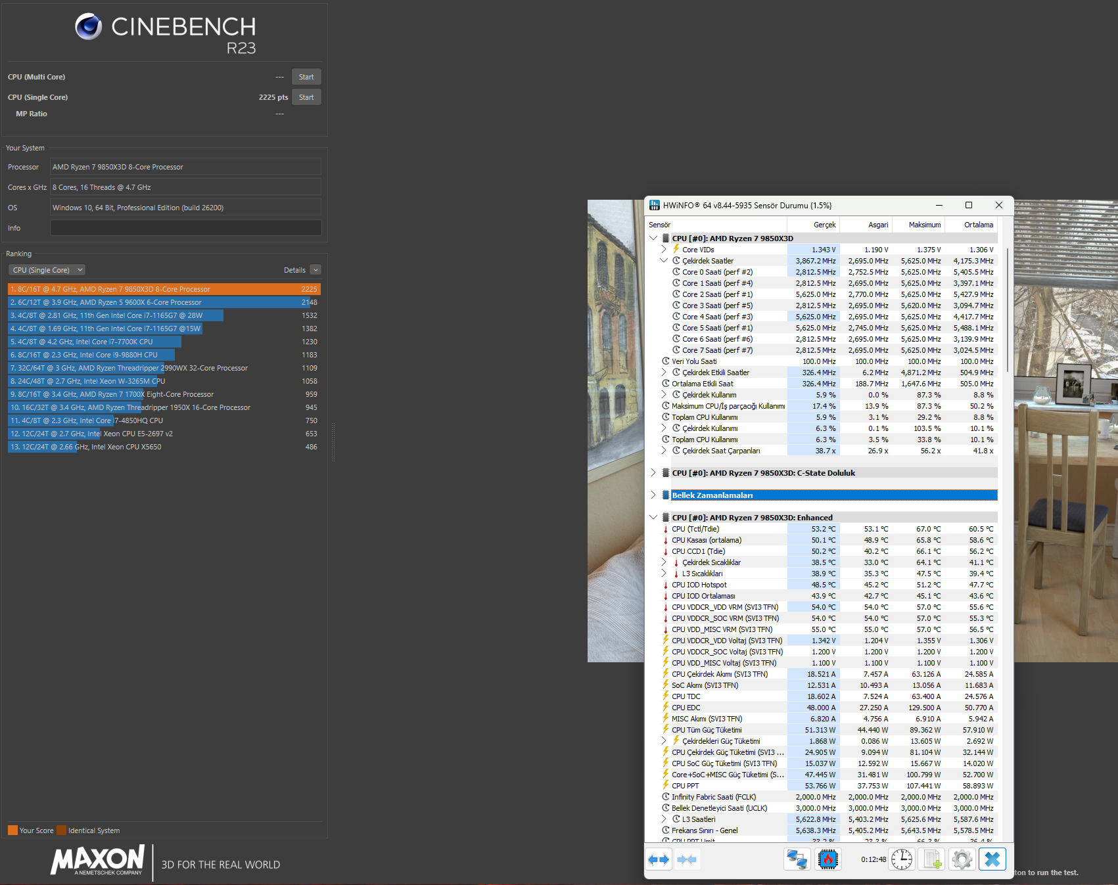Open the CPU (Single Core) ranking dropdown
This screenshot has width=1118, height=885.
point(47,270)
